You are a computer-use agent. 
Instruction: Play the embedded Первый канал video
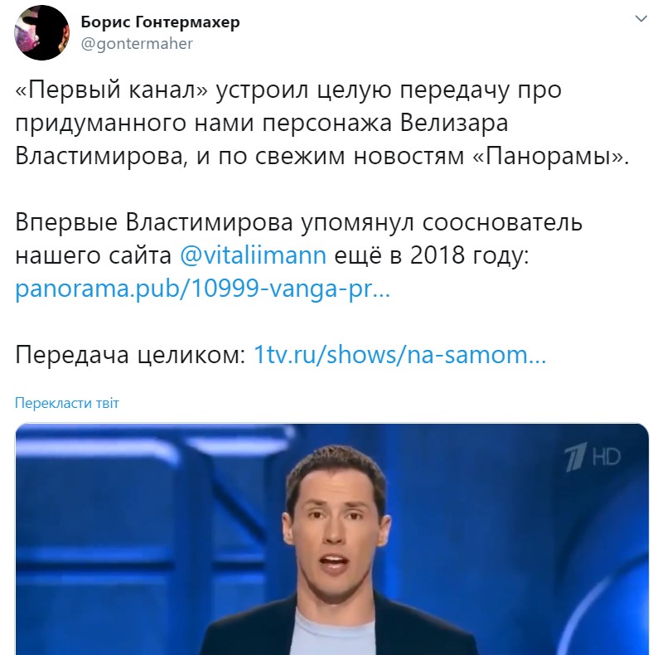coord(331,539)
